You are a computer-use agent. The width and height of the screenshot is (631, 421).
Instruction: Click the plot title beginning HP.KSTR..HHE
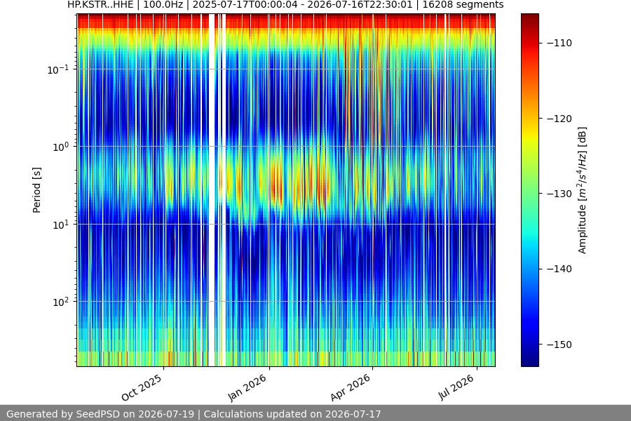coord(285,5)
